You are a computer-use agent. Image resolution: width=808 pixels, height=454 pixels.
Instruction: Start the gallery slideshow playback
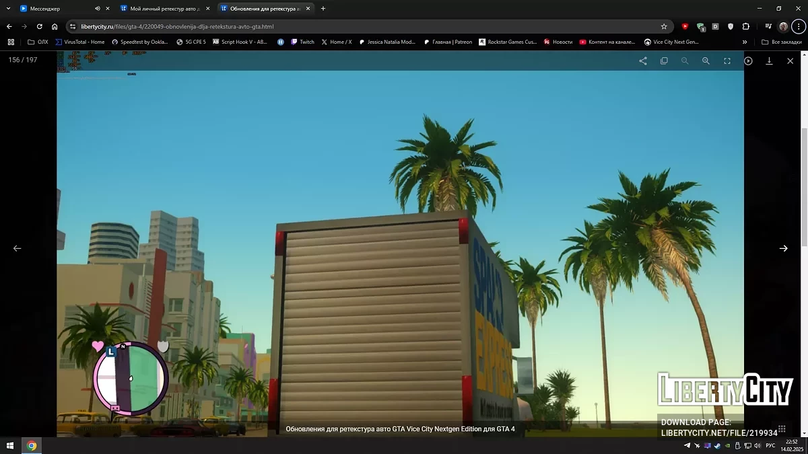tap(748, 61)
